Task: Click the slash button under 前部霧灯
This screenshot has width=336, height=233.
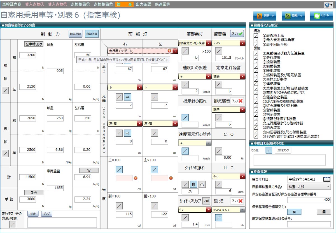Action: [x=185, y=51]
